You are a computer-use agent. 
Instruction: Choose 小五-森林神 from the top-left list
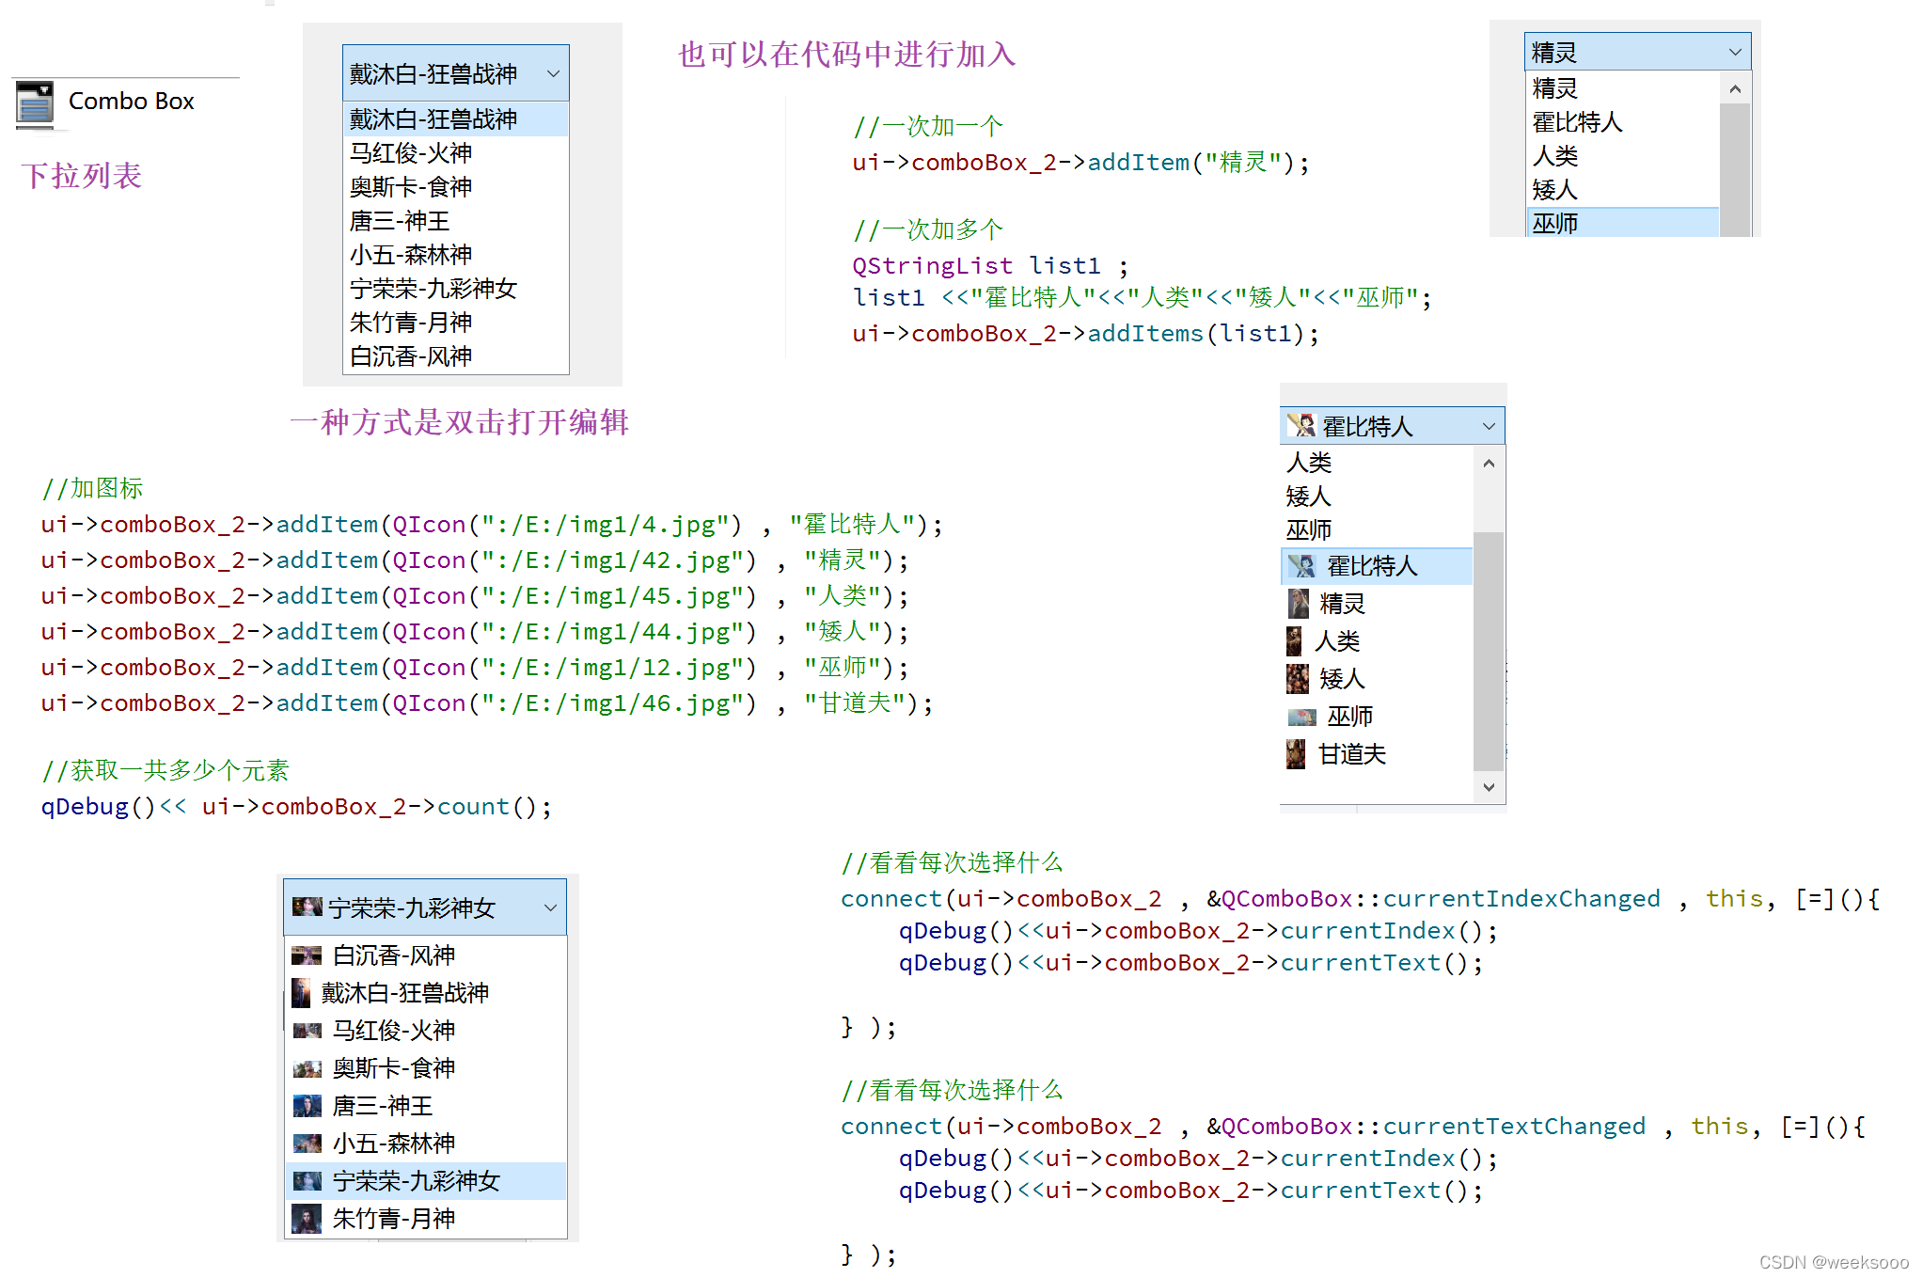(x=411, y=255)
